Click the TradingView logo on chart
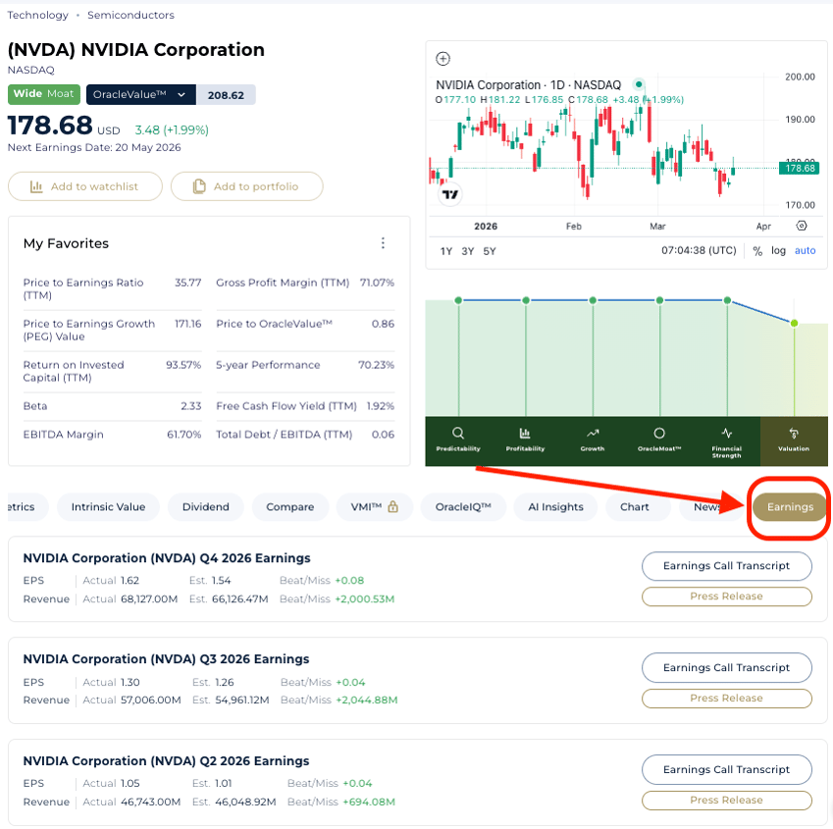Image resolution: width=833 pixels, height=829 pixels. [450, 194]
